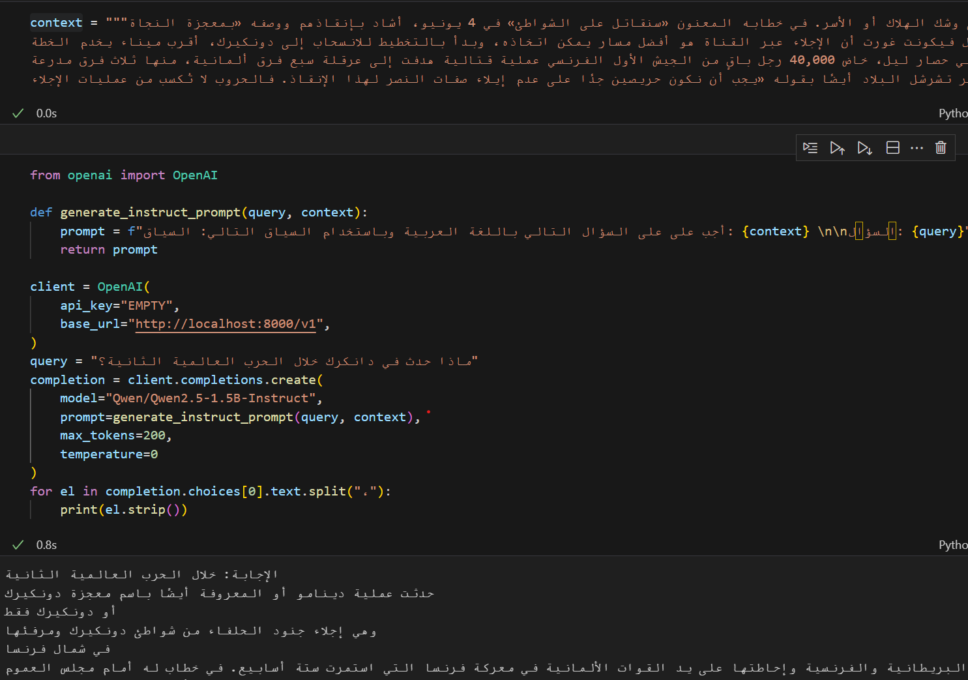Click the 'temperature=0' argument
Image resolution: width=968 pixels, height=680 pixels.
[109, 454]
